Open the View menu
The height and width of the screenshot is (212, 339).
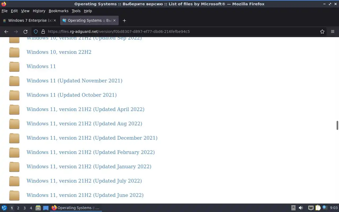point(25,11)
